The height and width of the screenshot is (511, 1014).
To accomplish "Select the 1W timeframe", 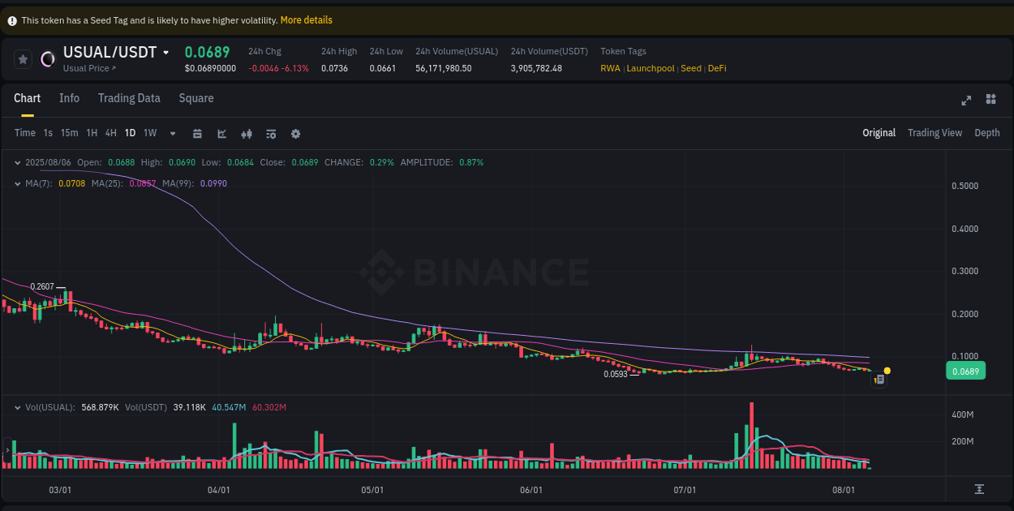I will [149, 132].
